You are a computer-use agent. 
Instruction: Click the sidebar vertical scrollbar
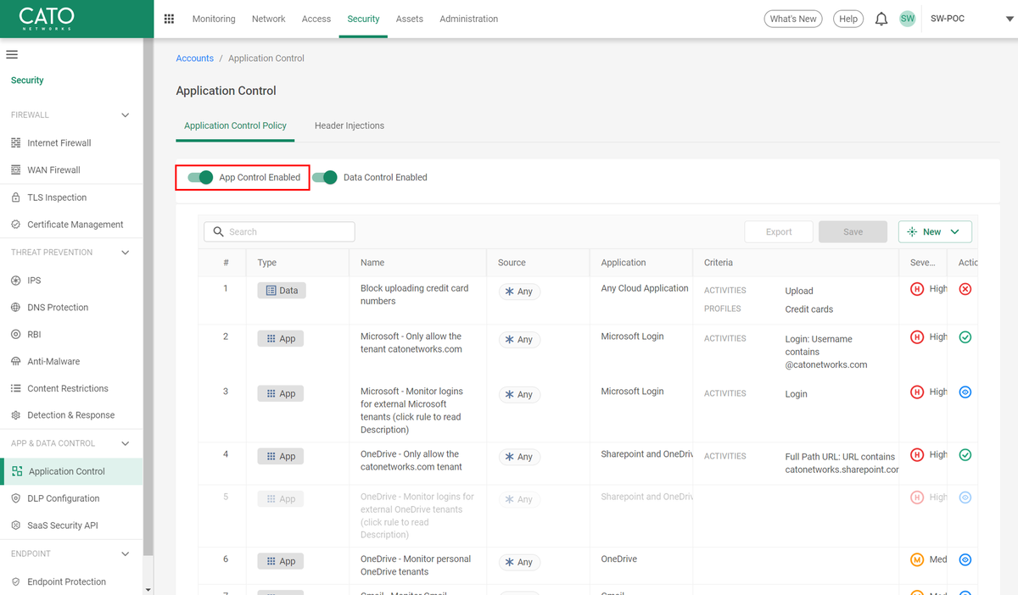pos(148,297)
